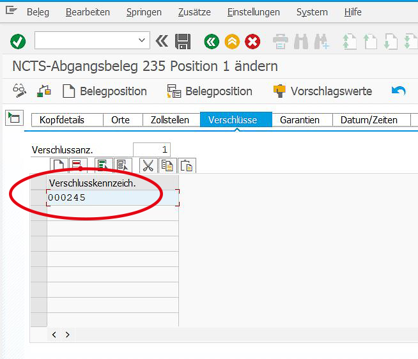Click the Vorschlagswerte button
Viewport: 418px width, 359px height.
coord(322,91)
